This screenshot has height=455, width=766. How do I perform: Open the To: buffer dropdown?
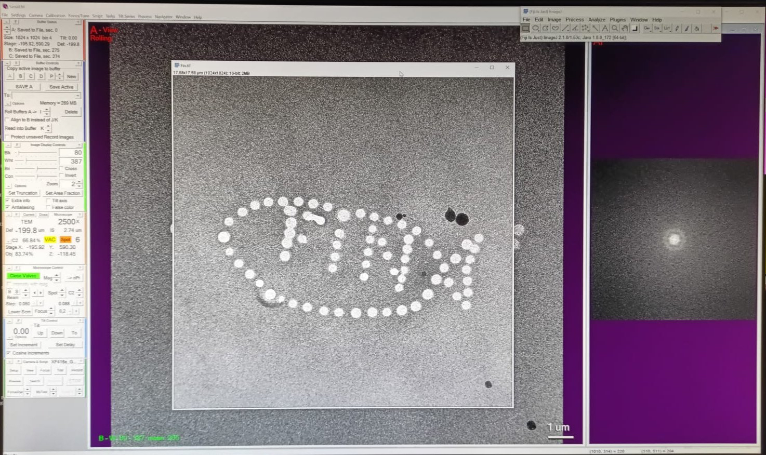(x=77, y=96)
